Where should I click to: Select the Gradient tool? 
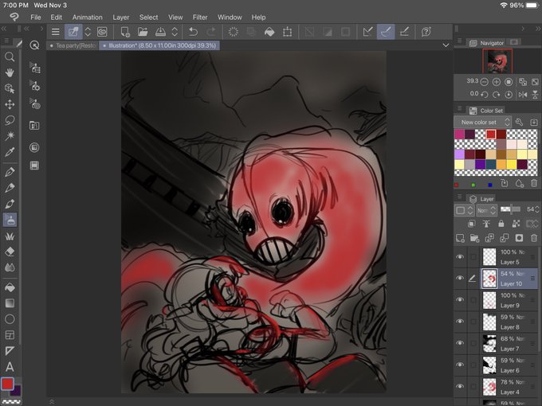point(10,303)
